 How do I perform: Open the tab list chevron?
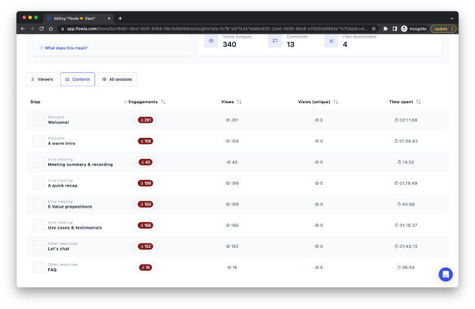click(452, 19)
